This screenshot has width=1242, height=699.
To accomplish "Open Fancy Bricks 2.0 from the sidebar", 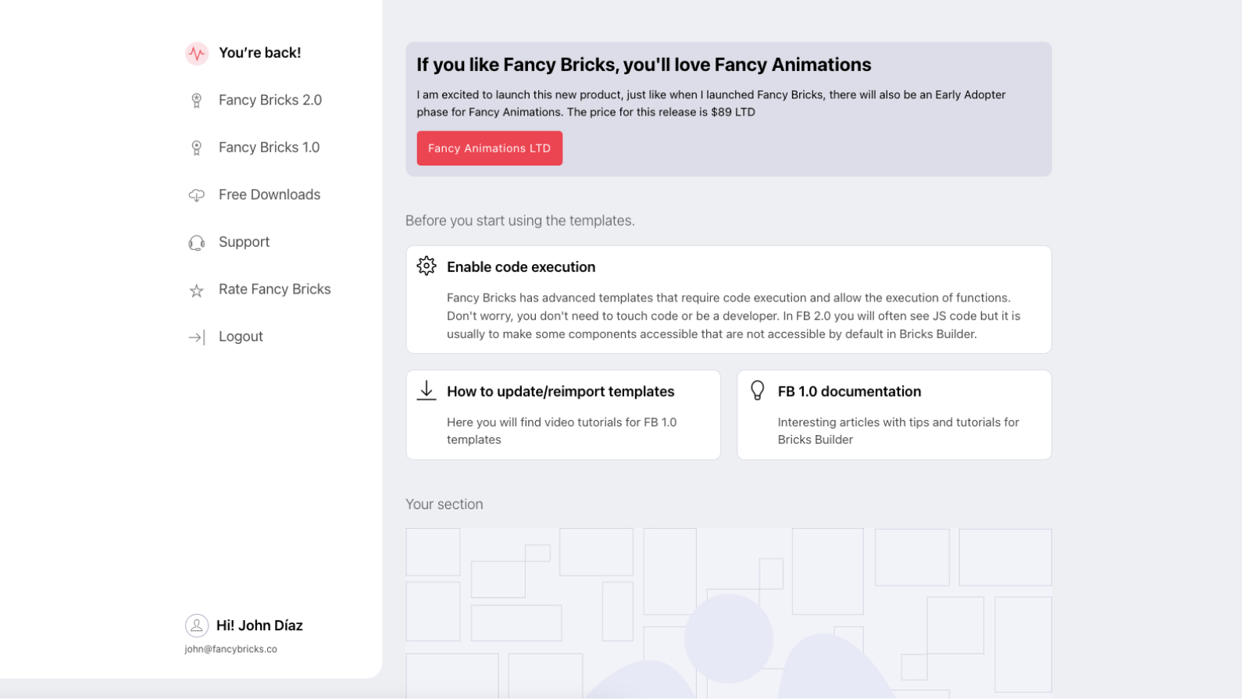I will click(270, 100).
